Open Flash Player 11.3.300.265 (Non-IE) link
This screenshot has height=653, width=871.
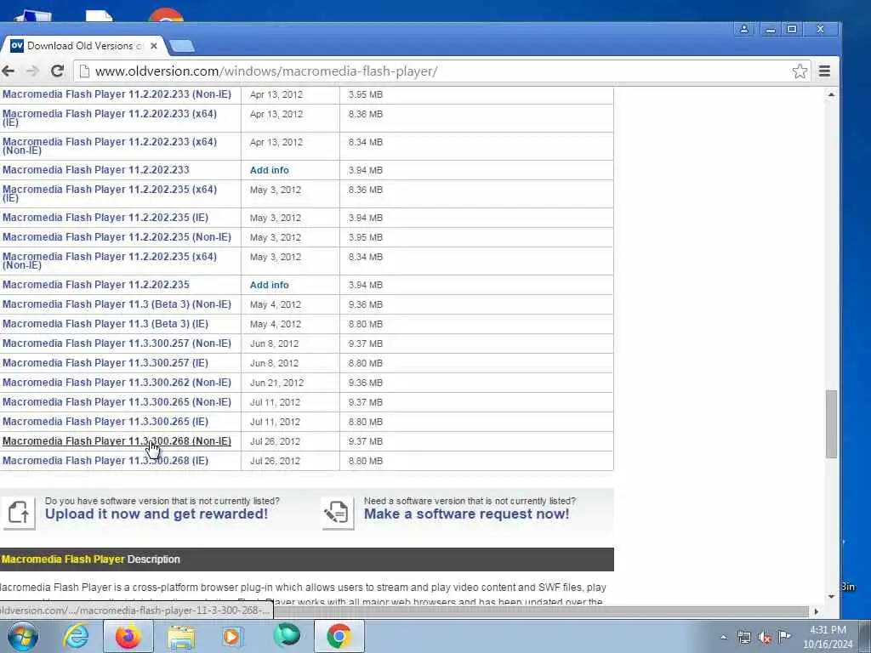pyautogui.click(x=117, y=402)
